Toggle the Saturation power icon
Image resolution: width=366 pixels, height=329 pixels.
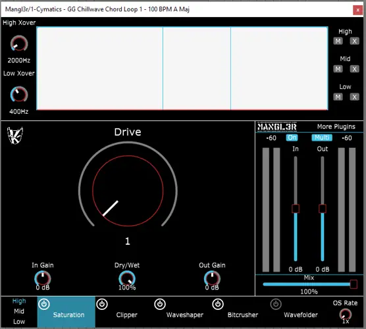[44, 304]
